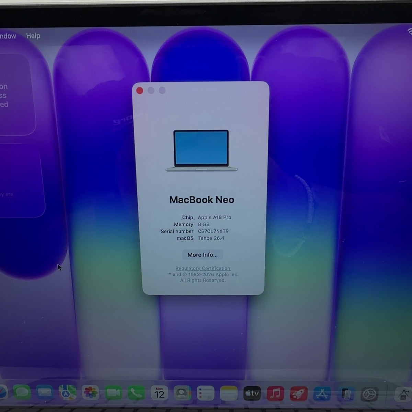Click the macOS version "Tahoe 26.4"
The width and height of the screenshot is (412, 412).
211,238
